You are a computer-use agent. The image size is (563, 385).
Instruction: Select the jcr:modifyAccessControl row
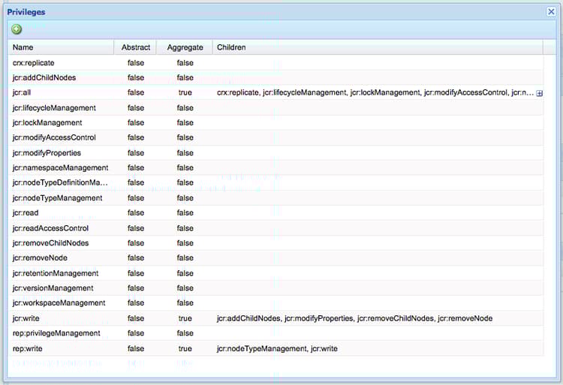pyautogui.click(x=275, y=137)
